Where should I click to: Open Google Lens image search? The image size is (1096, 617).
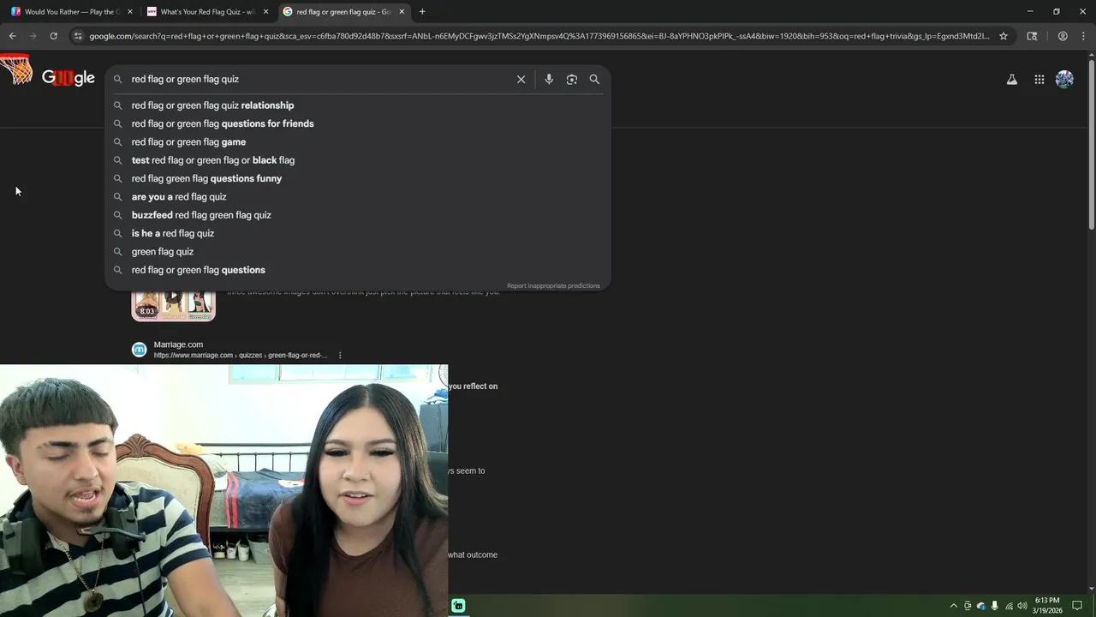click(572, 79)
